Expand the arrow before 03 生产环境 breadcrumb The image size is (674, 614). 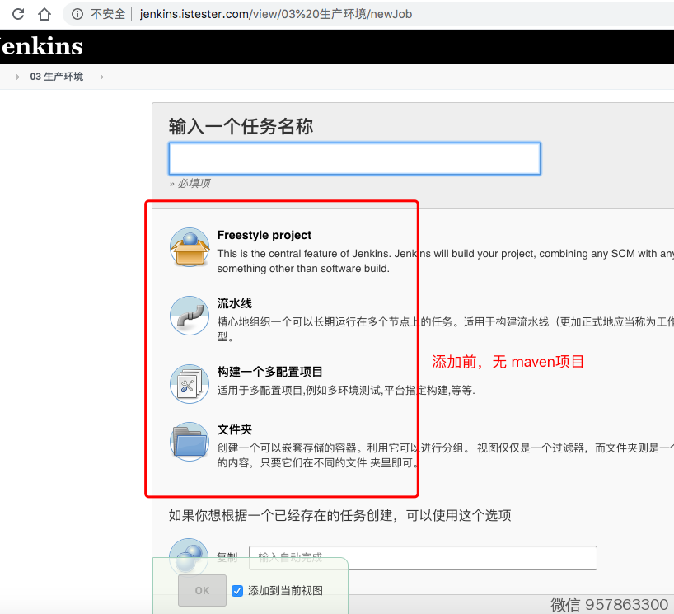click(x=18, y=77)
